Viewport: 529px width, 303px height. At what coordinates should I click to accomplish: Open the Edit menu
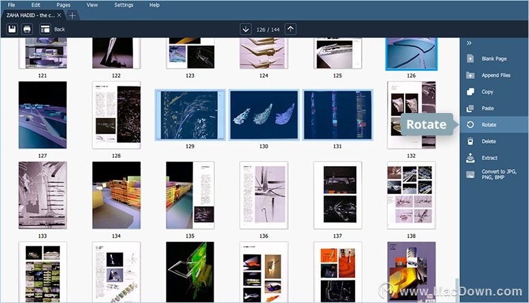(x=35, y=5)
